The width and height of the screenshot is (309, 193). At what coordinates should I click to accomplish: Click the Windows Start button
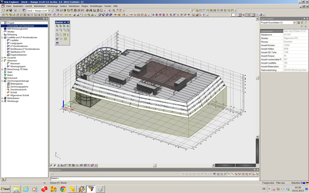(5, 189)
